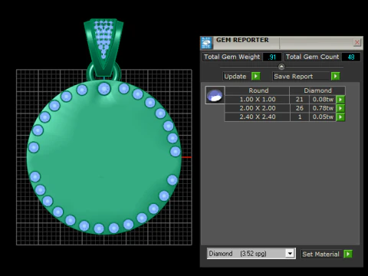Select the Total Gem Count value 48
Image resolution: width=368 pixels, height=276 pixels.
351,57
